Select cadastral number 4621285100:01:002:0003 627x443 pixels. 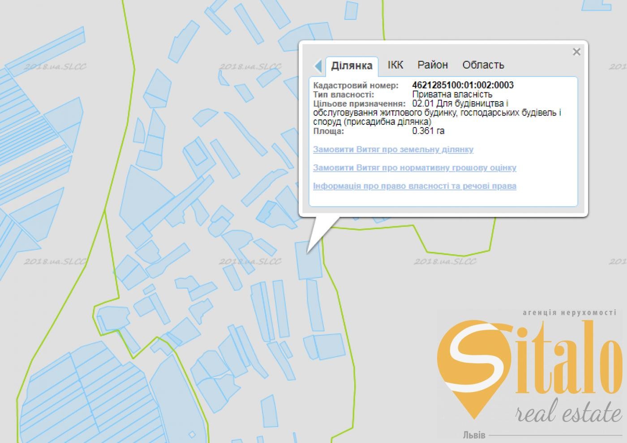tap(463, 85)
